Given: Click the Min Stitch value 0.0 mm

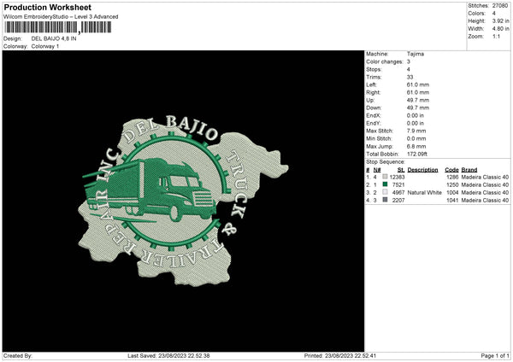Looking at the screenshot, I should 416,138.
